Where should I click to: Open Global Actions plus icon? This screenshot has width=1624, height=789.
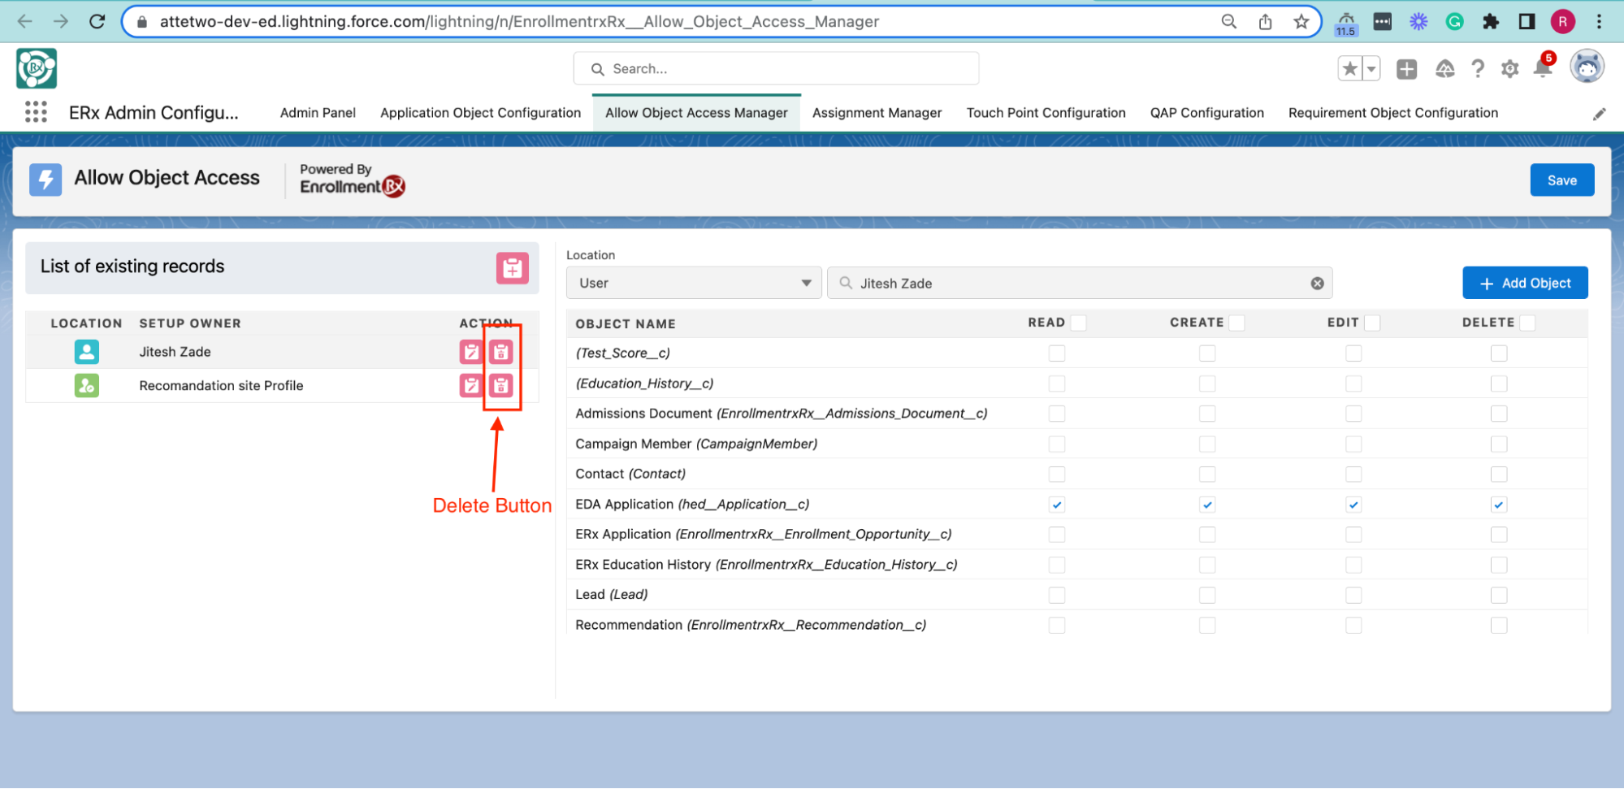click(x=1406, y=69)
